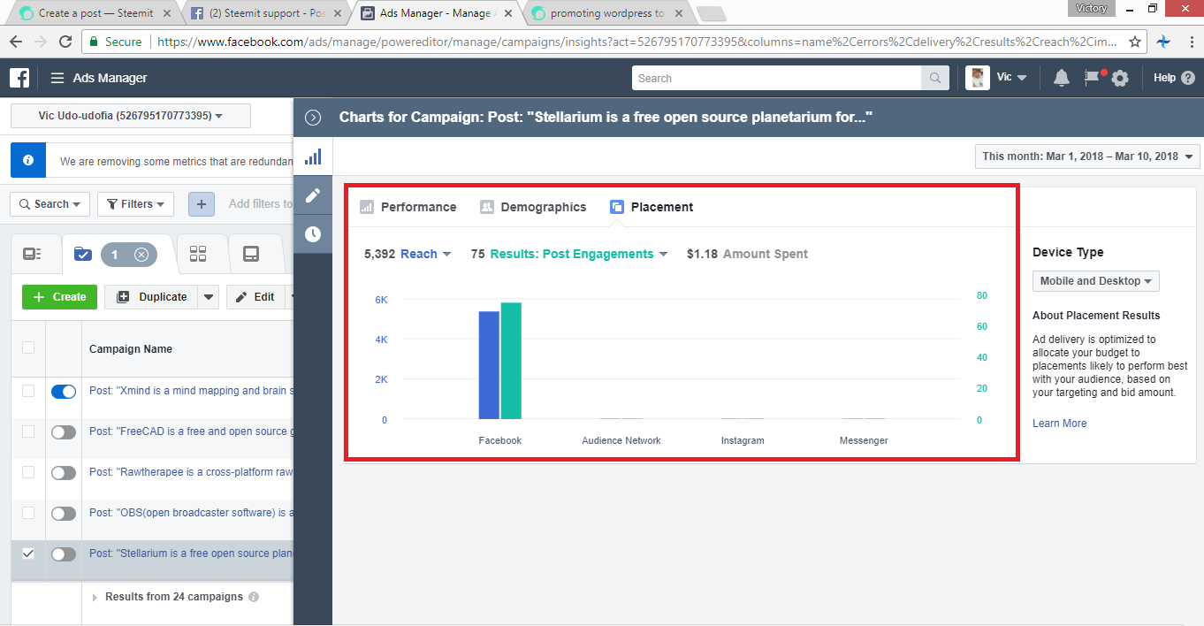Open the Vic Udo-udofia account dropdown
Screen dimensions: 1204x626
131,116
